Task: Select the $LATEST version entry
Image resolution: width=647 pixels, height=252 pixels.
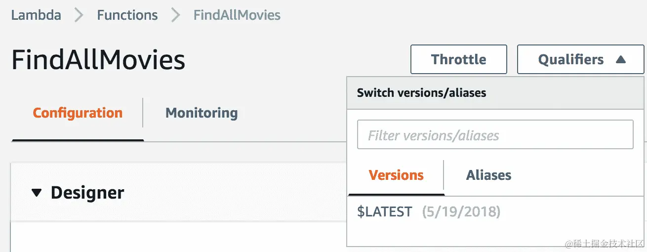Action: 384,212
